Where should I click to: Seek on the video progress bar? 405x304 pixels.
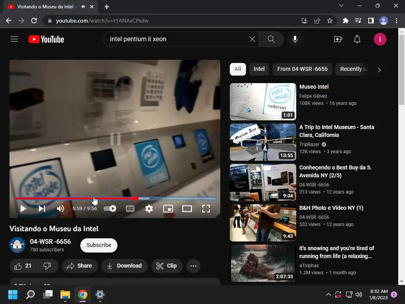click(x=115, y=199)
